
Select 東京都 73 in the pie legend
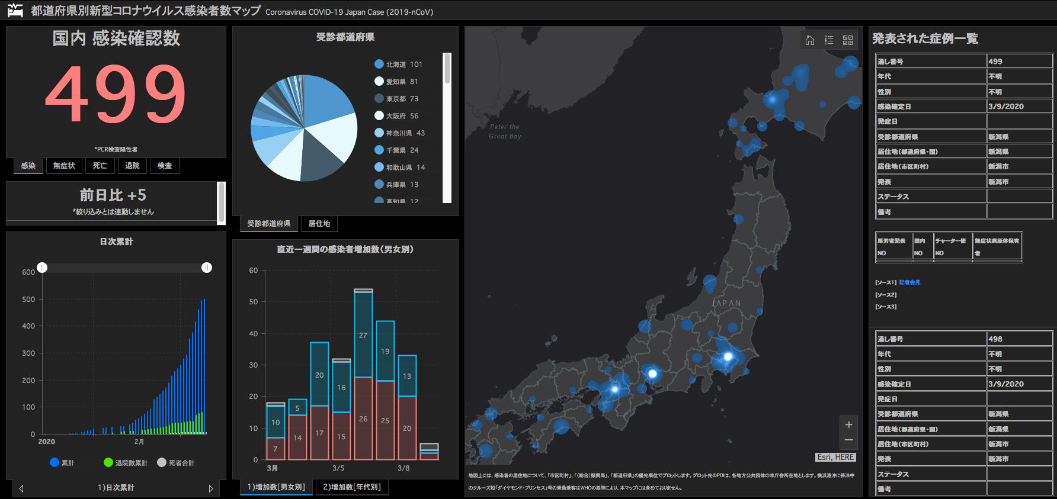click(x=396, y=99)
